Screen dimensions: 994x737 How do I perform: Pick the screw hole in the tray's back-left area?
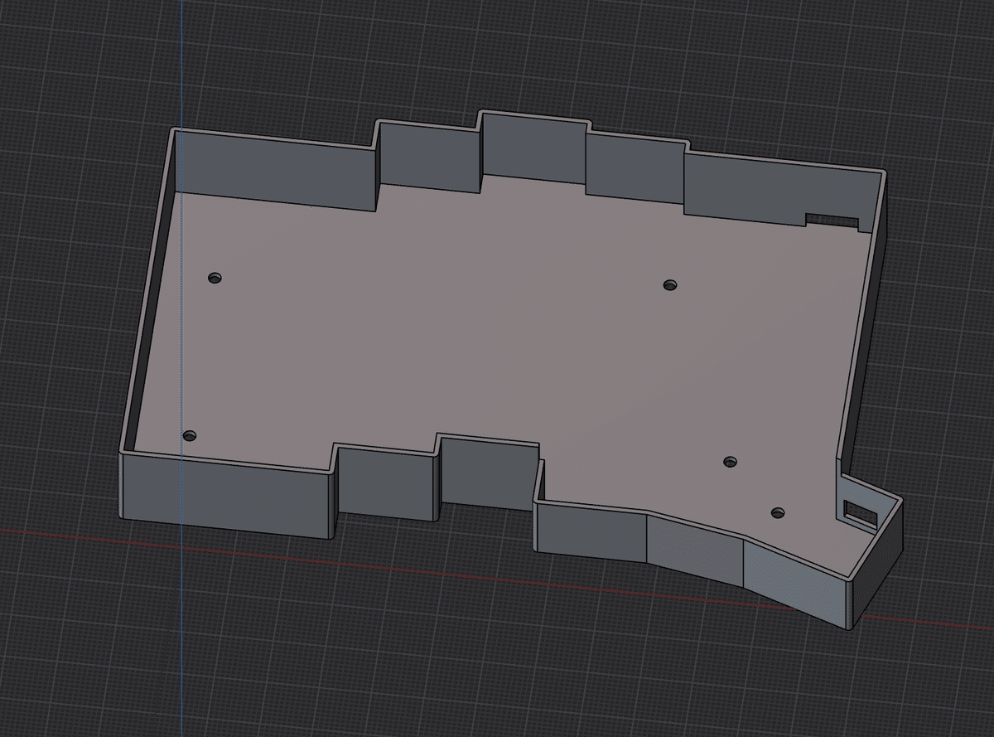tap(215, 277)
